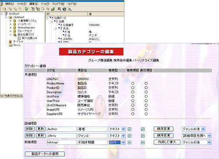Click the item name field containing 著者
219x159 pixels.
click(92, 129)
